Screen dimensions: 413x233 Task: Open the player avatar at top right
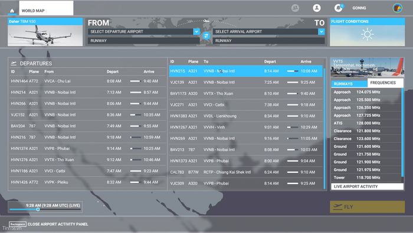tap(398, 8)
